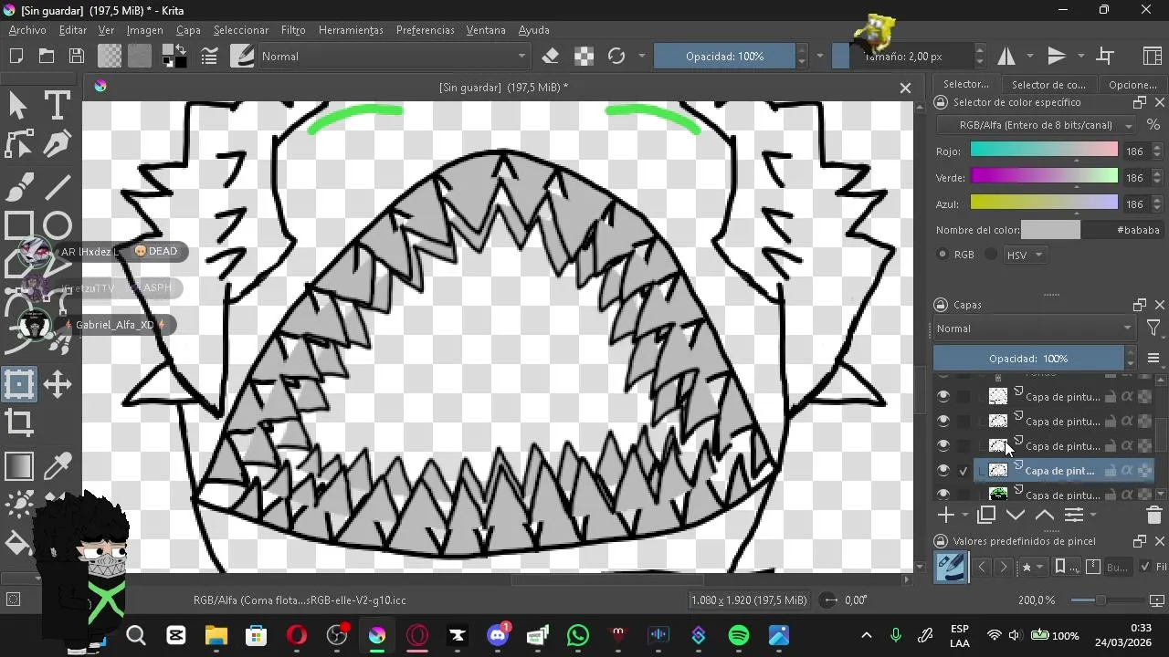Select the Text tool
Viewport: 1169px width, 657px height.
point(57,105)
